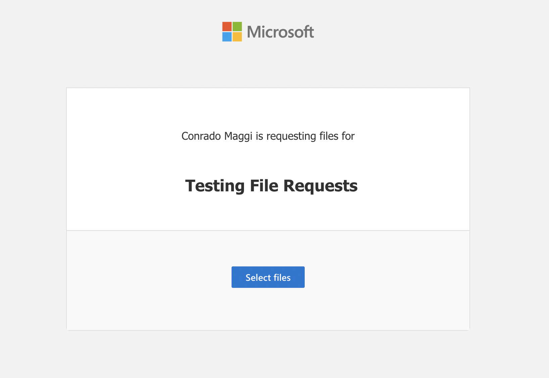Image resolution: width=549 pixels, height=378 pixels.
Task: Click the Microsoft four-square logo
Action: point(232,31)
